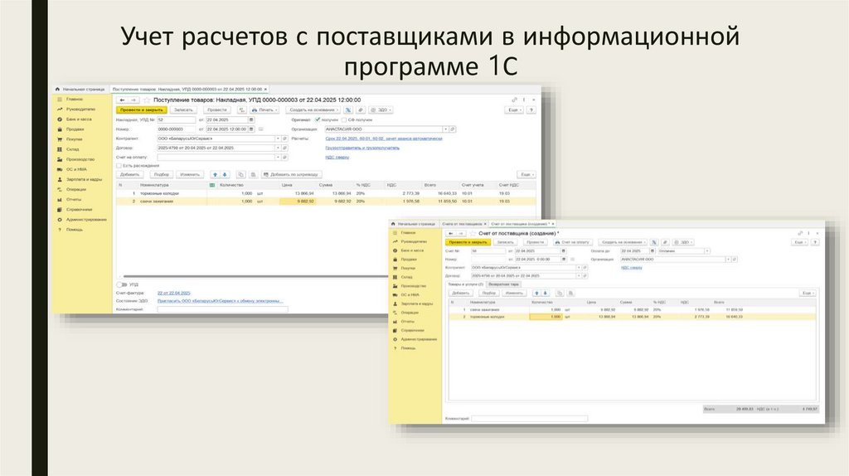849x476 pixels.
Task: Open Банк и касса section in goods receipt window
Action: pyautogui.click(x=75, y=119)
